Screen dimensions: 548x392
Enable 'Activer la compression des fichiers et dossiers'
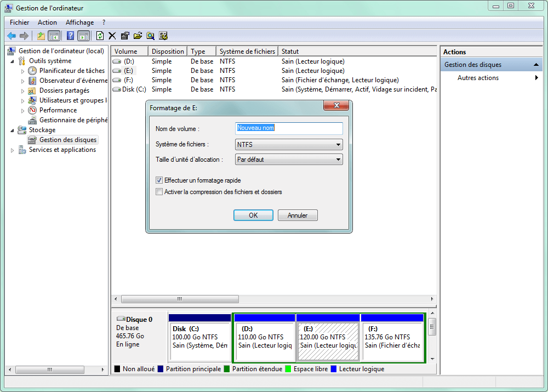[159, 191]
